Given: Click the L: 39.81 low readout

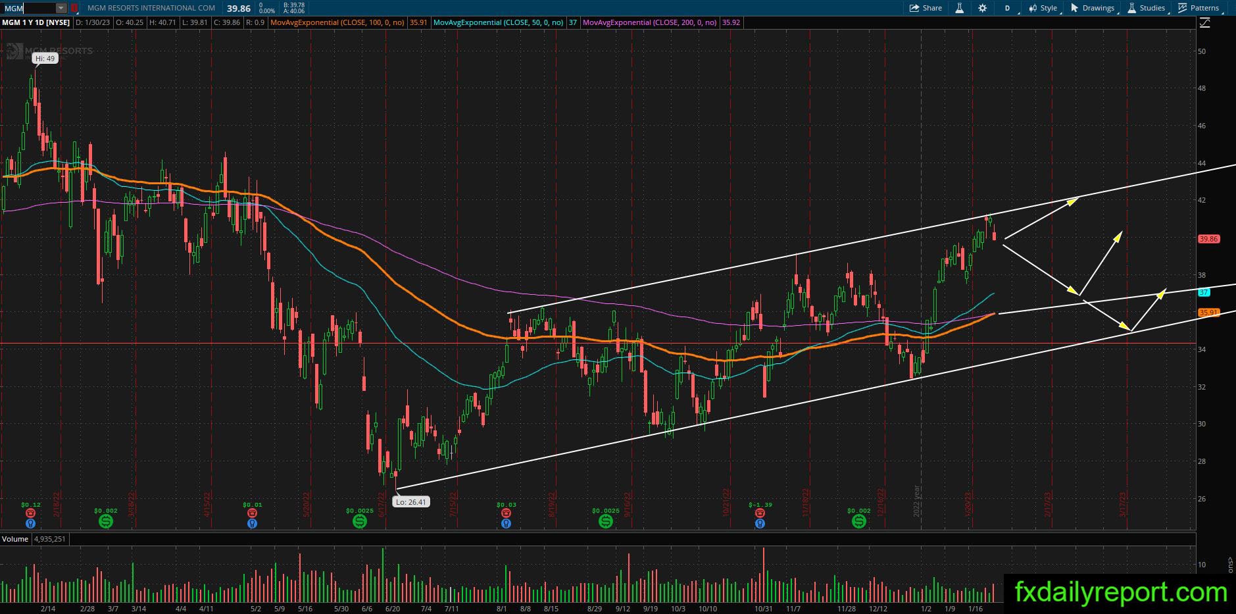Looking at the screenshot, I should (x=194, y=22).
